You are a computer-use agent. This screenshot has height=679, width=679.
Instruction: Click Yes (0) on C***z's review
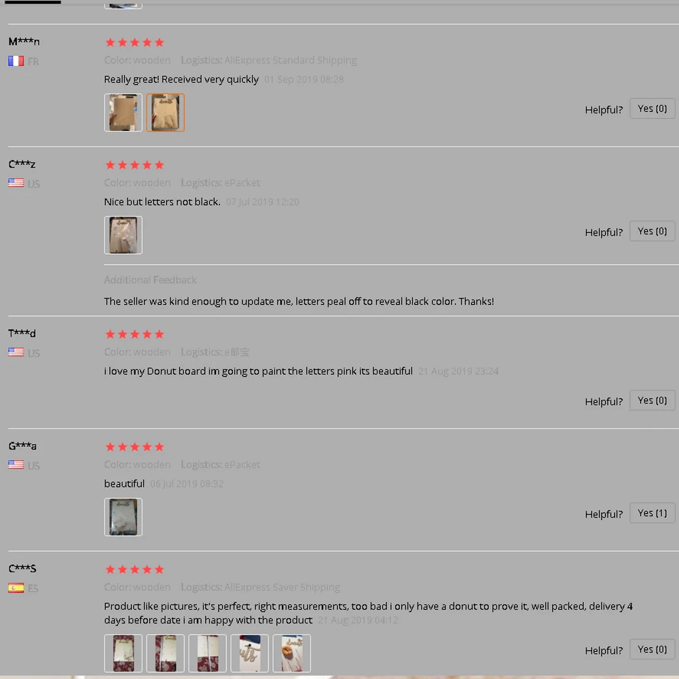coord(652,232)
